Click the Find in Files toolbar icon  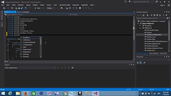(x=61, y=8)
